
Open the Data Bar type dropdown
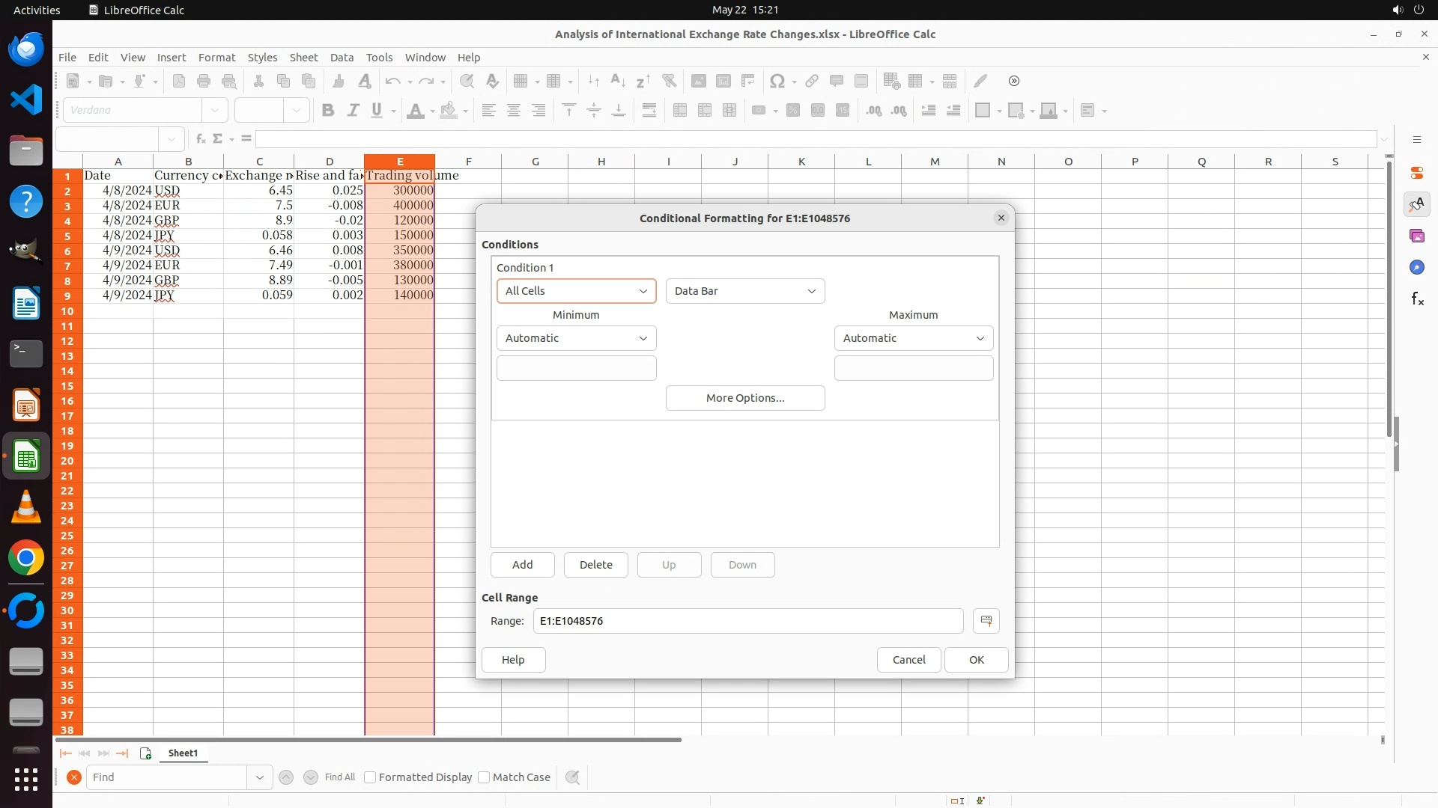(x=744, y=291)
